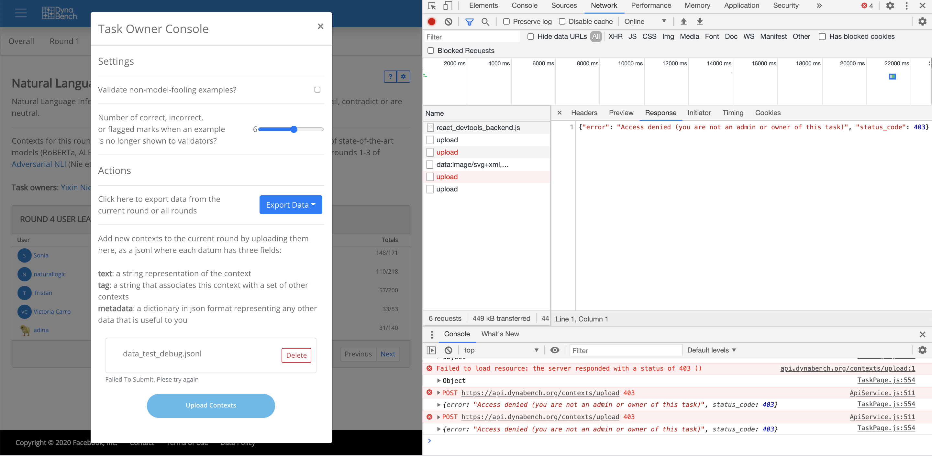Toggle the device toolbar icon
Viewport: 932px width, 456px height.
pos(448,6)
